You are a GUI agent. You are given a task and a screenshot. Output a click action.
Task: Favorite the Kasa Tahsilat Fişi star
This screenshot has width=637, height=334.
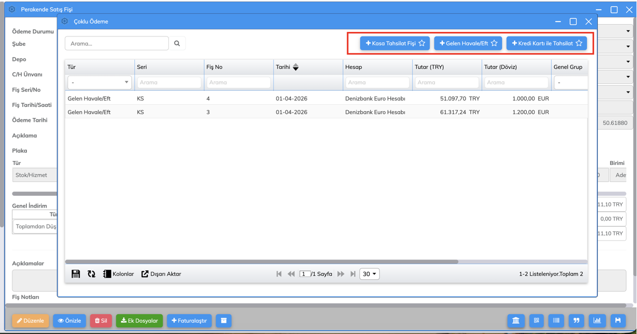422,43
